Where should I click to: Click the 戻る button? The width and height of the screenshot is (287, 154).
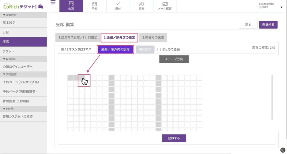click(x=248, y=25)
